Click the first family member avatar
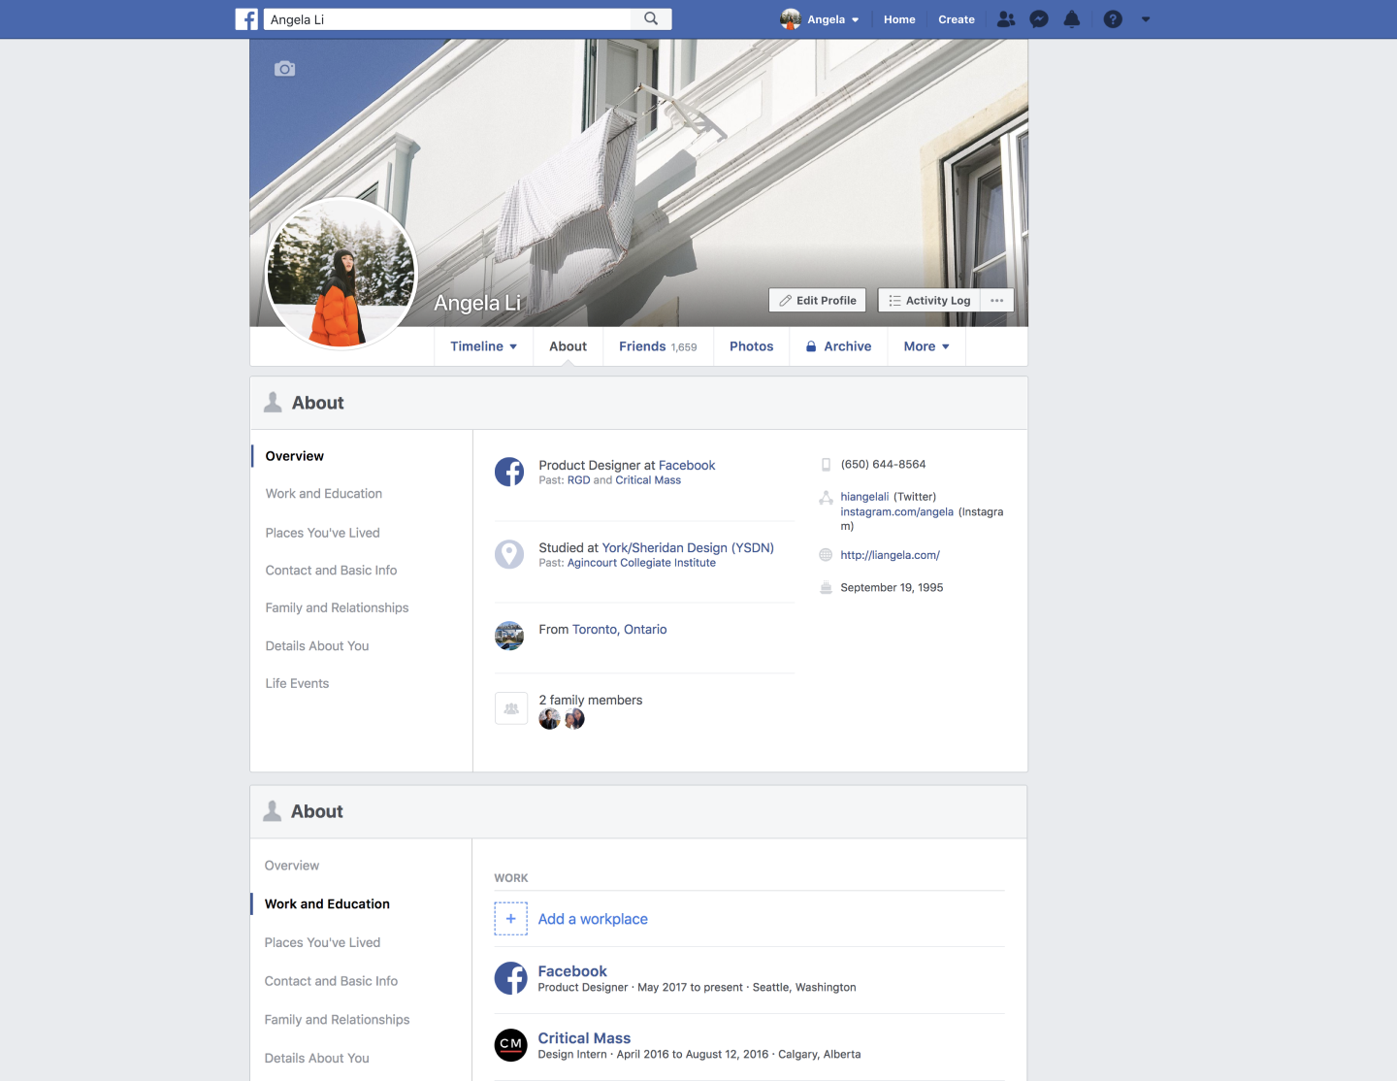The image size is (1397, 1081). tap(550, 719)
